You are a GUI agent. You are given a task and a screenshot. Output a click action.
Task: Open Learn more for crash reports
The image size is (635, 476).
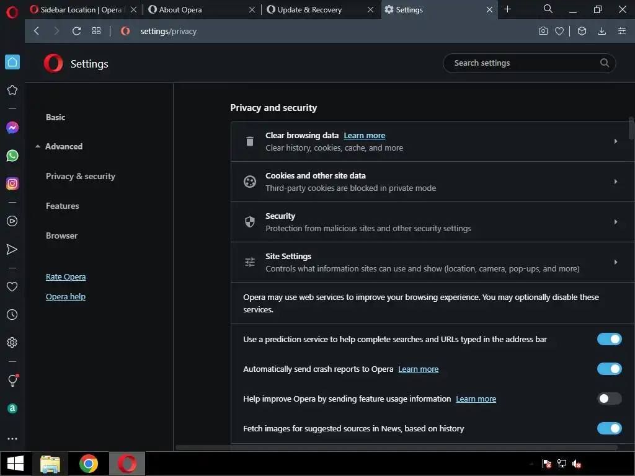[419, 369]
